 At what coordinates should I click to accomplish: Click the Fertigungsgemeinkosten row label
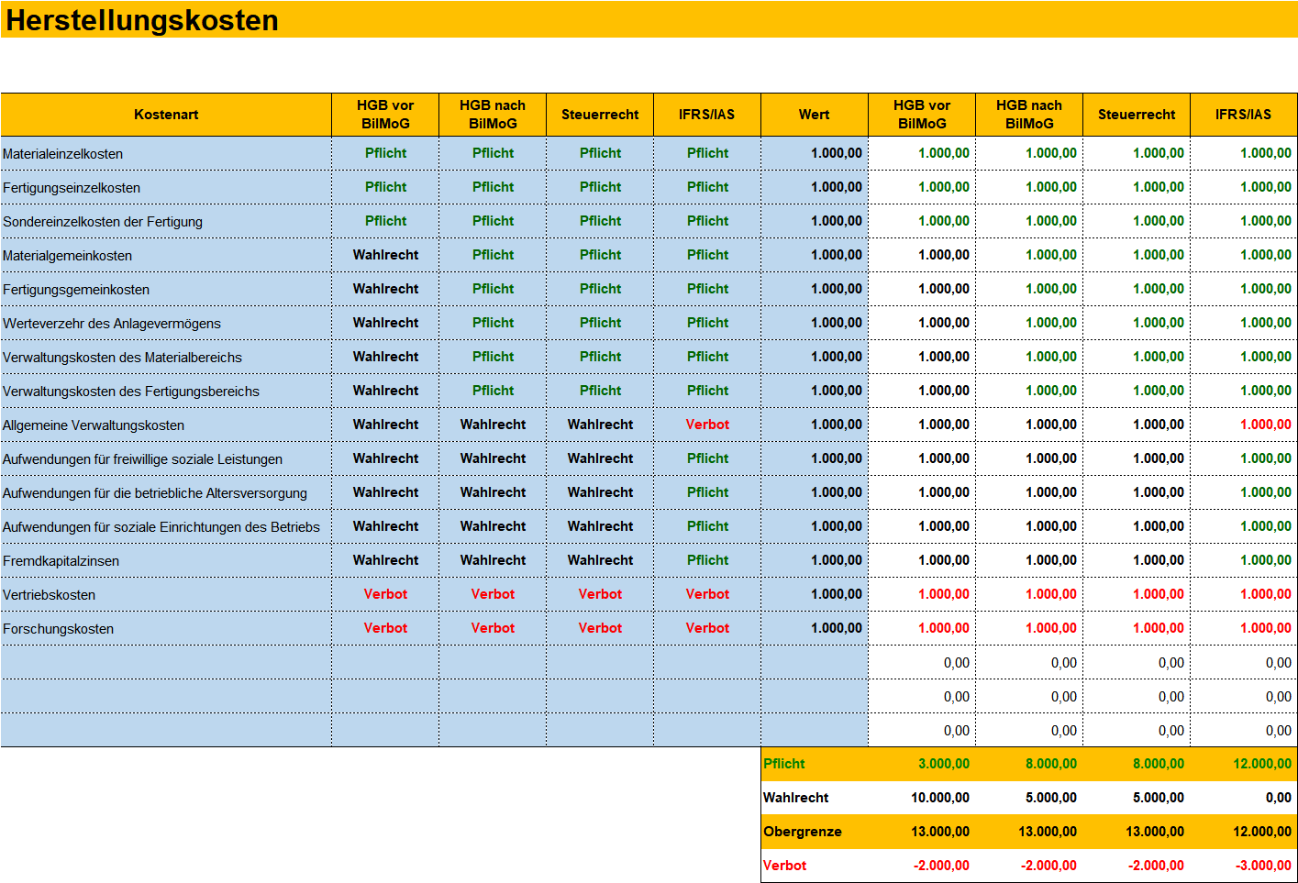pyautogui.click(x=76, y=290)
